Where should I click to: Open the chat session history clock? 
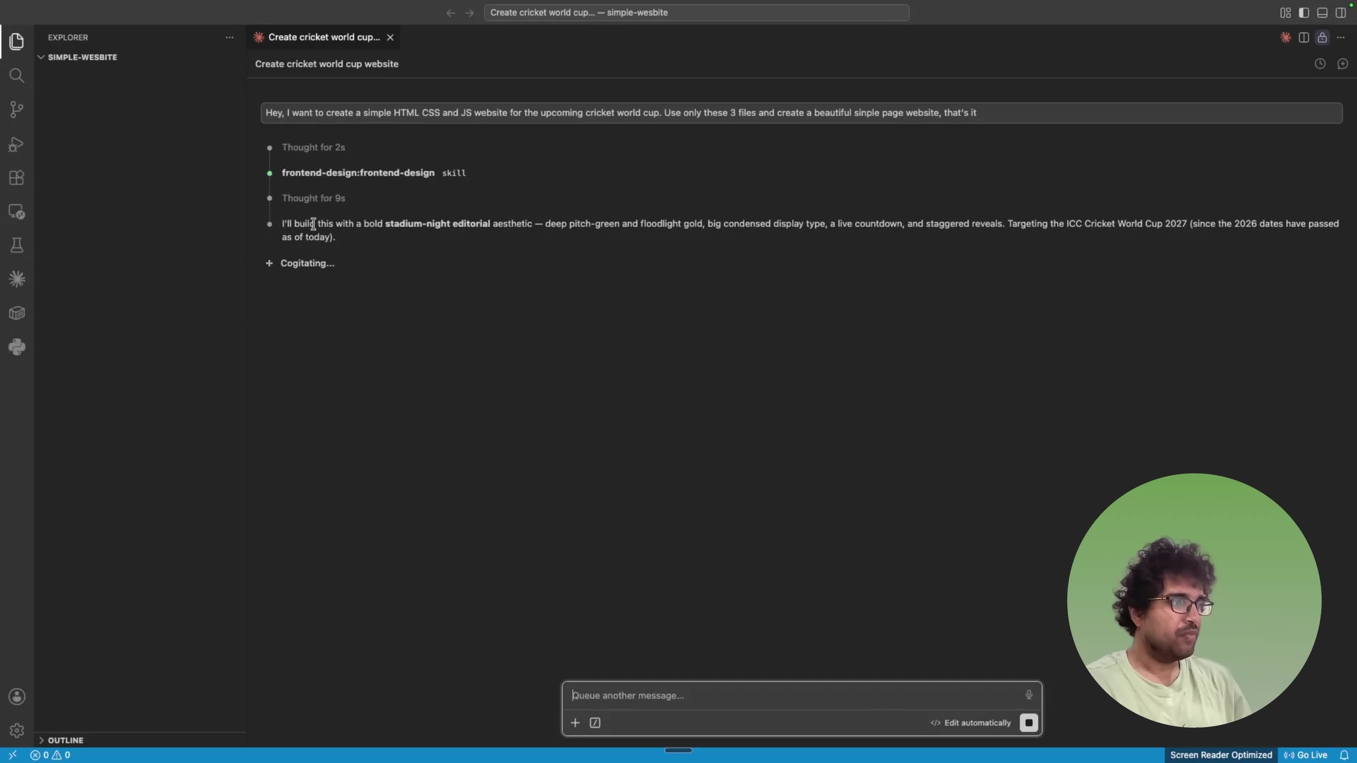1320,64
